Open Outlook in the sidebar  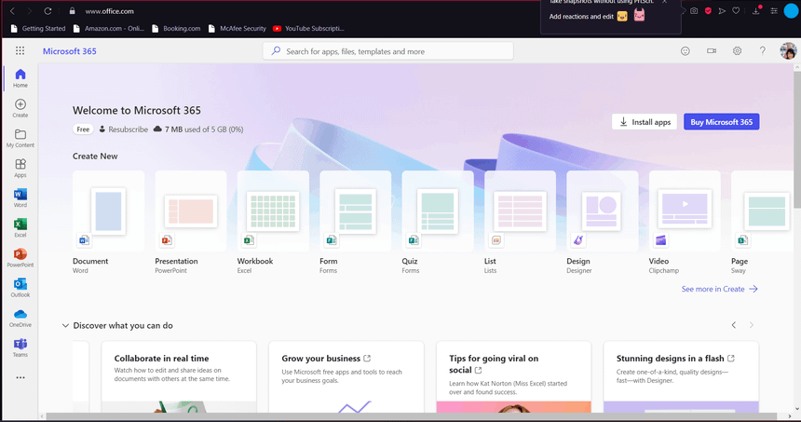[x=20, y=287]
